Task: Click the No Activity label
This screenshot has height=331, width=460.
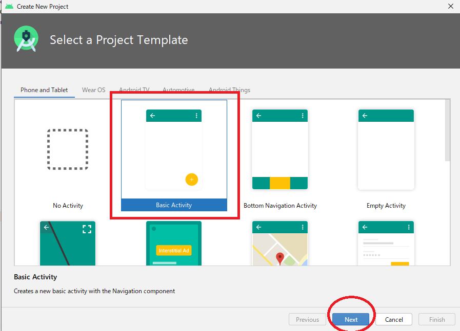Action: (x=68, y=206)
